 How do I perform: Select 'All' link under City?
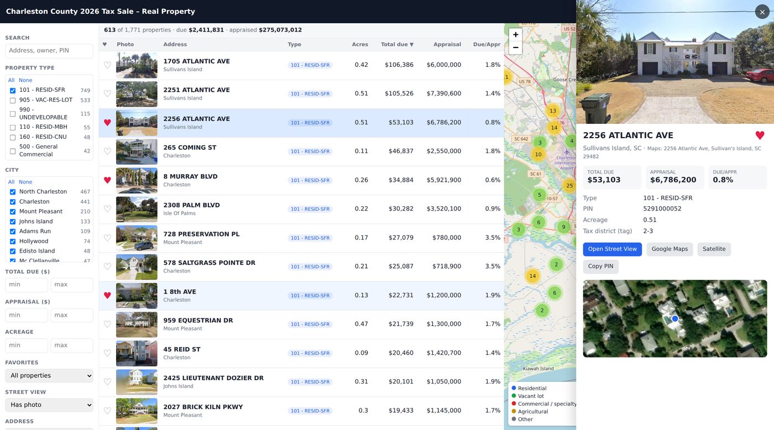click(11, 182)
